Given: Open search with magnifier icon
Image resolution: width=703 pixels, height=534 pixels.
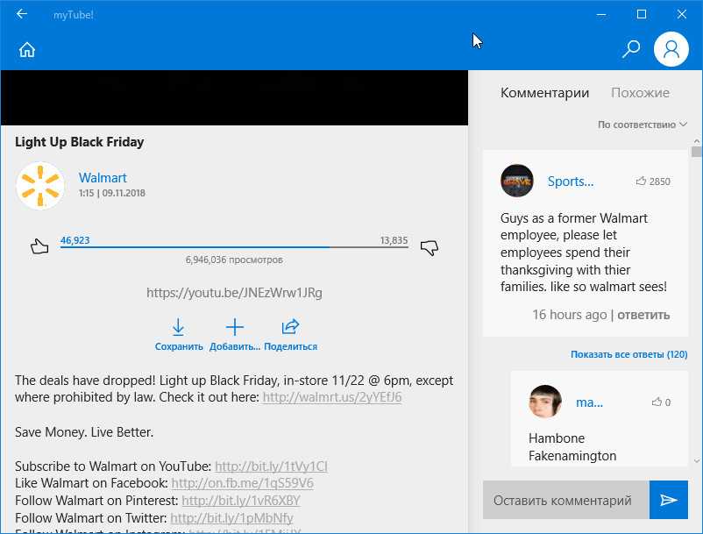Looking at the screenshot, I should point(630,49).
